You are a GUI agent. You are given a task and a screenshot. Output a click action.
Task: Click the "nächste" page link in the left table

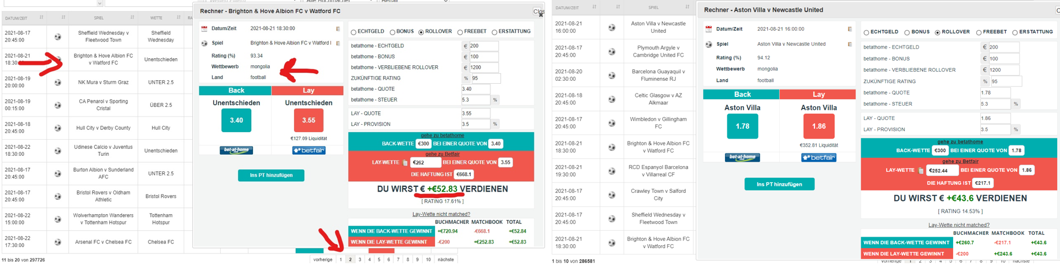445,260
